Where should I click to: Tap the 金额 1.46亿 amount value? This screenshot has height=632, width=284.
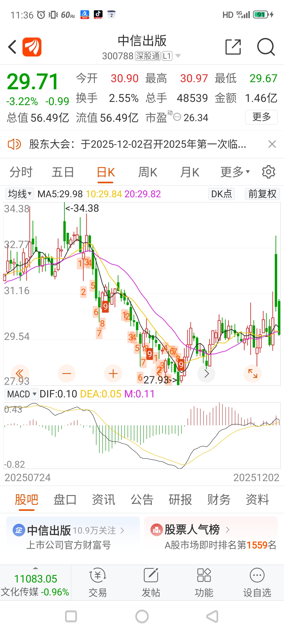click(246, 98)
